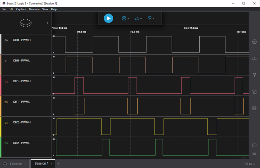260x168 pixels.
Task: Select the CH1 - PWMH channel label
Action: pos(21,81)
